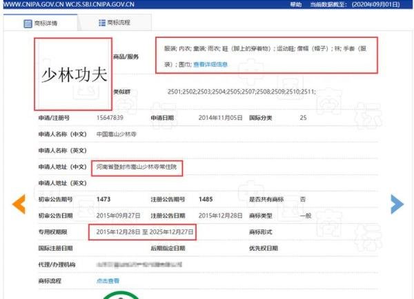Click the 优先权日期 label

point(264,248)
